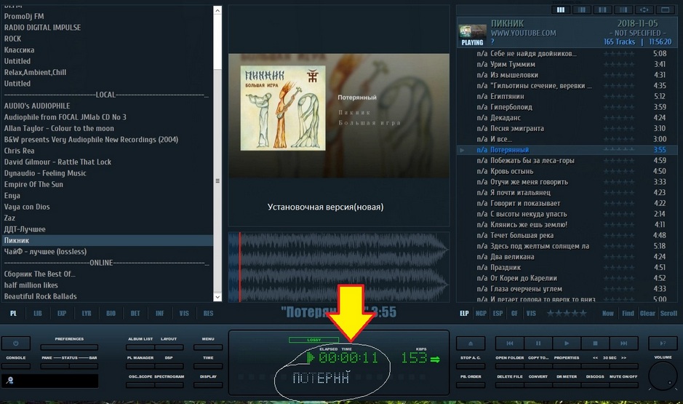Image resolution: width=683 pixels, height=404 pixels.
Task: Switch to the INF tab
Action: (160, 313)
